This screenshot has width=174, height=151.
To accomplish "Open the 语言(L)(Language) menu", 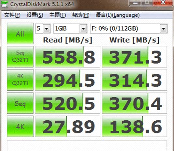I will click(x=118, y=15).
